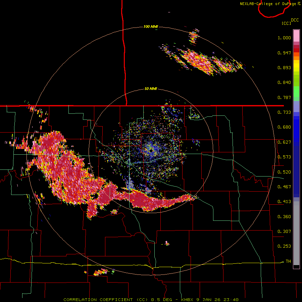Click the [CC] units label

(x=287, y=23)
